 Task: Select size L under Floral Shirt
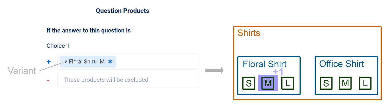288,83
